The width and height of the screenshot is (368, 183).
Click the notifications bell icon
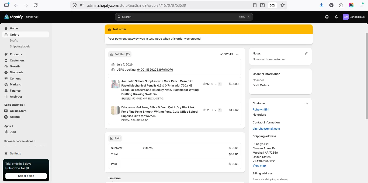click(x=336, y=17)
